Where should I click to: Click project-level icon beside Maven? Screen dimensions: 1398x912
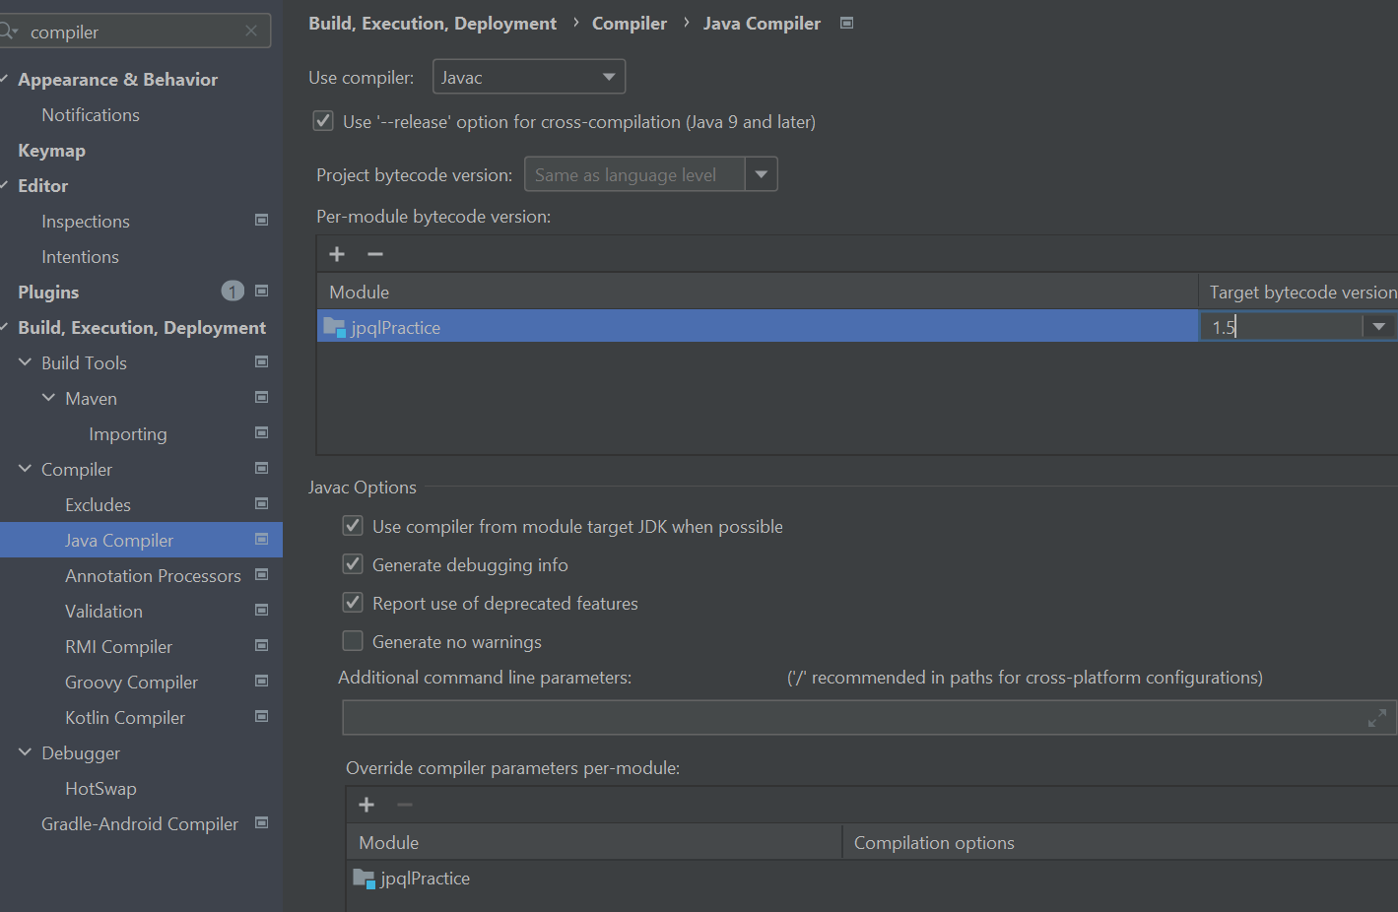point(261,398)
